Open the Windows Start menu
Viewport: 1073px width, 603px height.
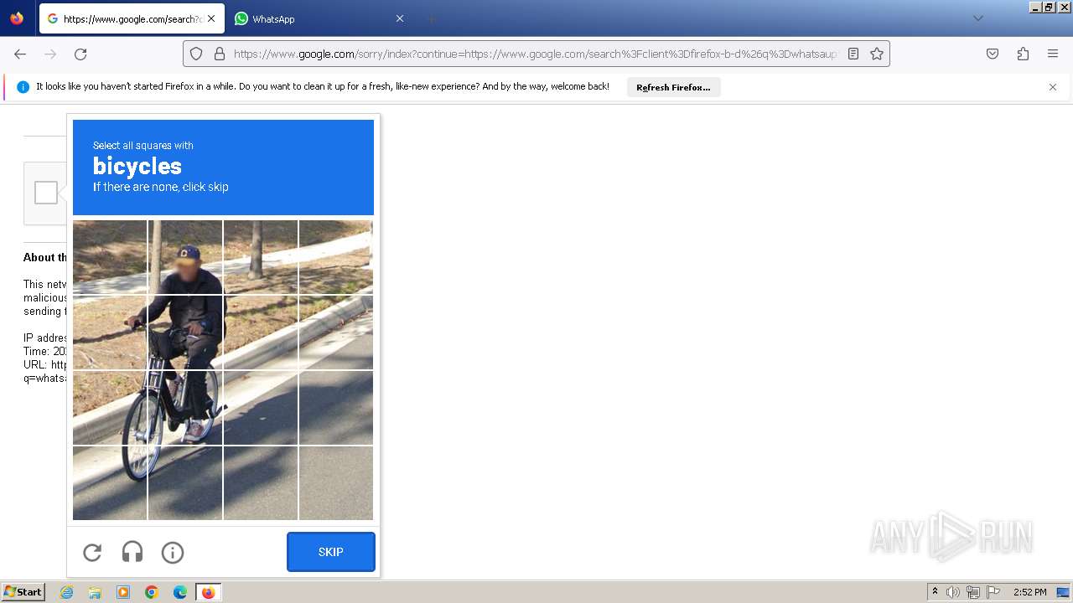pos(23,592)
